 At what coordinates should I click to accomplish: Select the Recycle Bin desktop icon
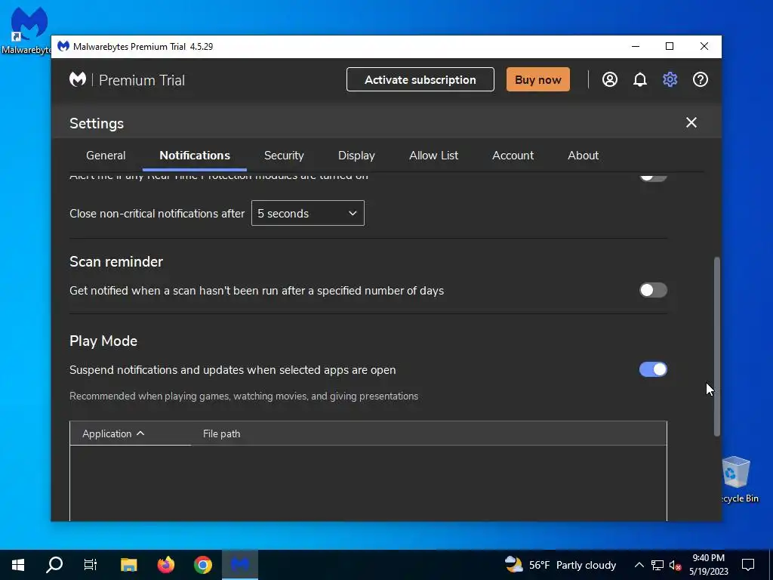[736, 480]
